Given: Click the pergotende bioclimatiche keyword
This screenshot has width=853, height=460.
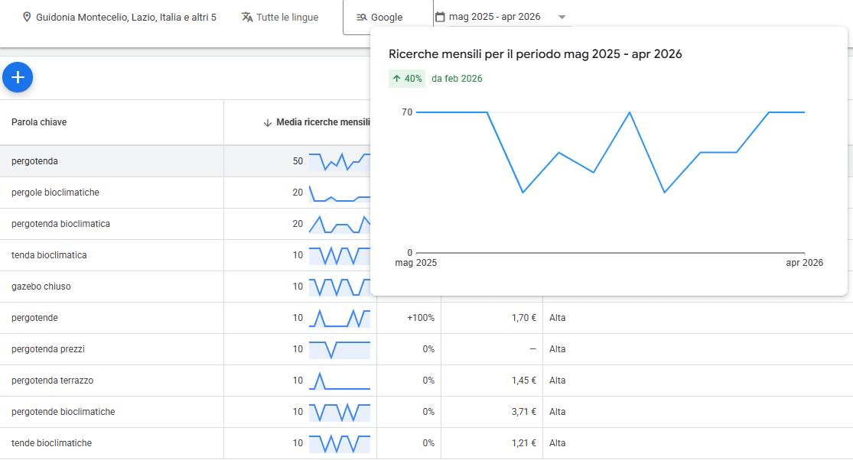Looking at the screenshot, I should click(x=63, y=412).
